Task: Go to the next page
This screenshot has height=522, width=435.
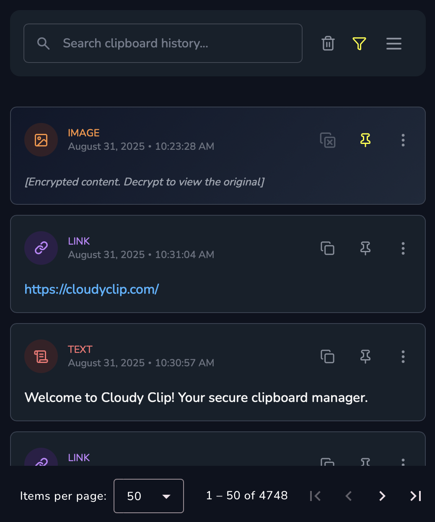Action: coord(382,496)
